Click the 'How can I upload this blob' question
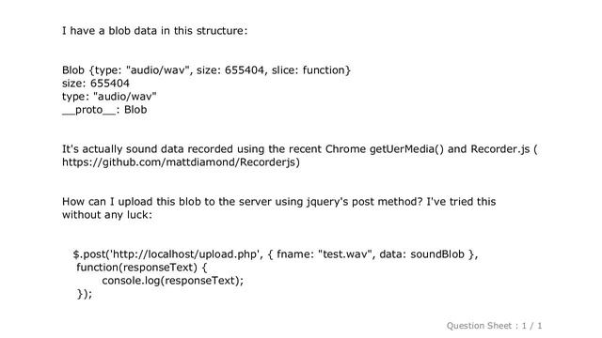Screen dimensions: 602x338 (x=278, y=202)
